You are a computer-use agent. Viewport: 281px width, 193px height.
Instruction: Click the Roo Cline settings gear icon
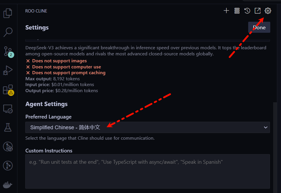[268, 11]
